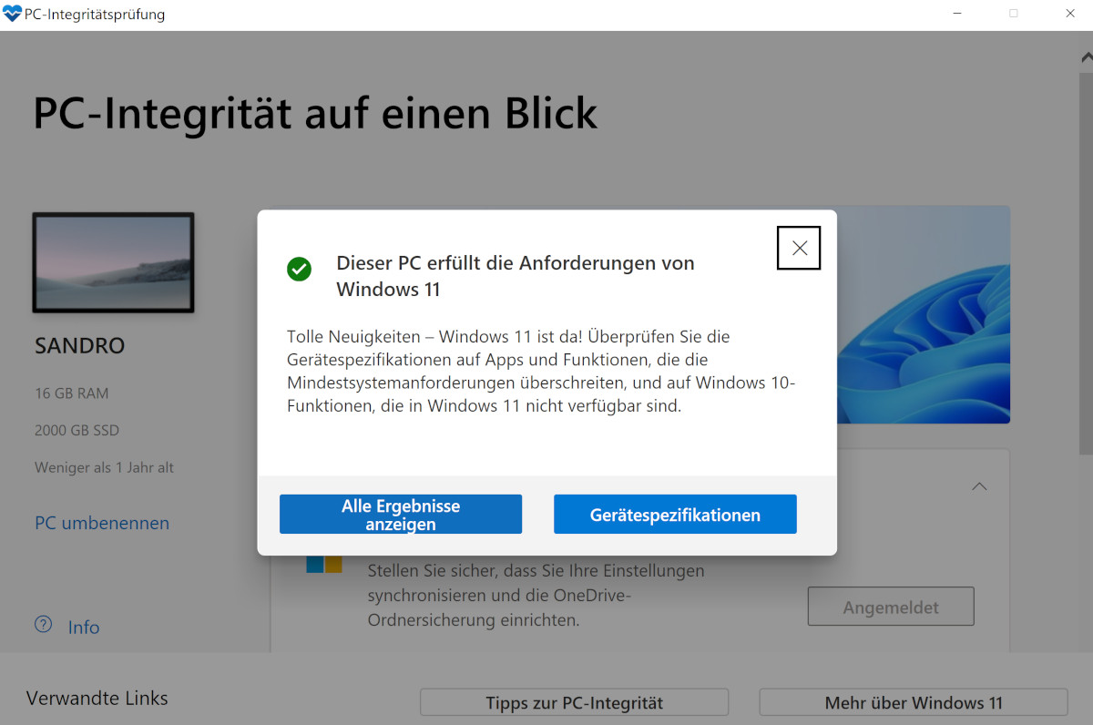The width and height of the screenshot is (1093, 725).
Task: Click the Windows 11 bloom wallpaper image
Action: coord(924,314)
